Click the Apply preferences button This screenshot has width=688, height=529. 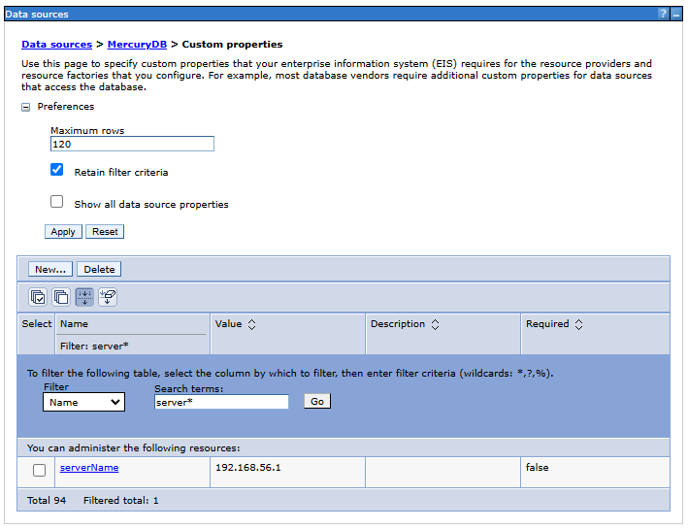tap(63, 231)
